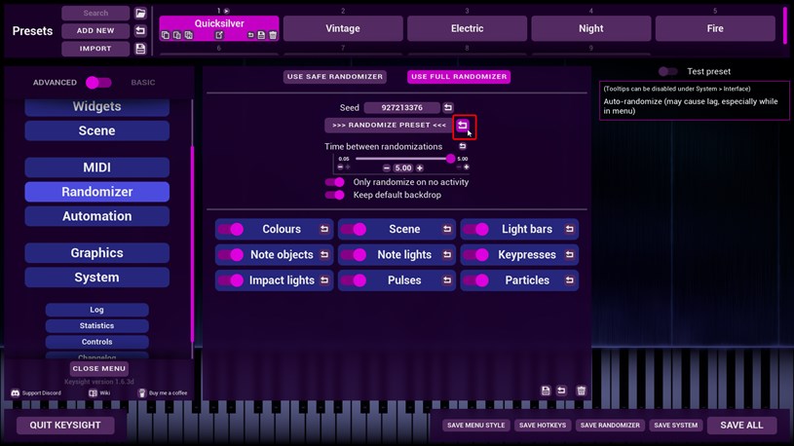Viewport: 794px width, 446px height.
Task: Open the Log page
Action: 96,310
